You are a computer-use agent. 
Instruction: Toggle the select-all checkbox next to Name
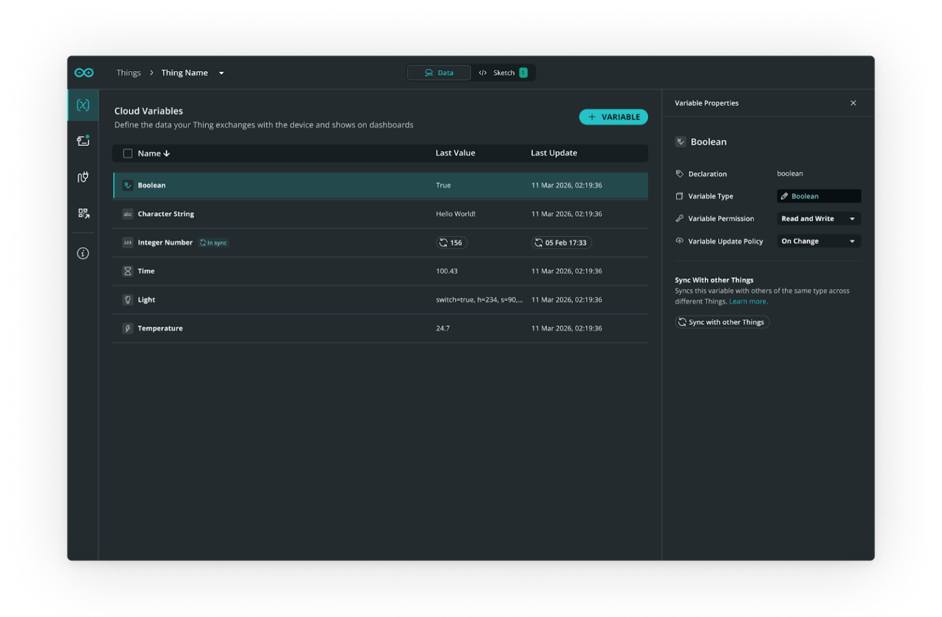click(128, 153)
